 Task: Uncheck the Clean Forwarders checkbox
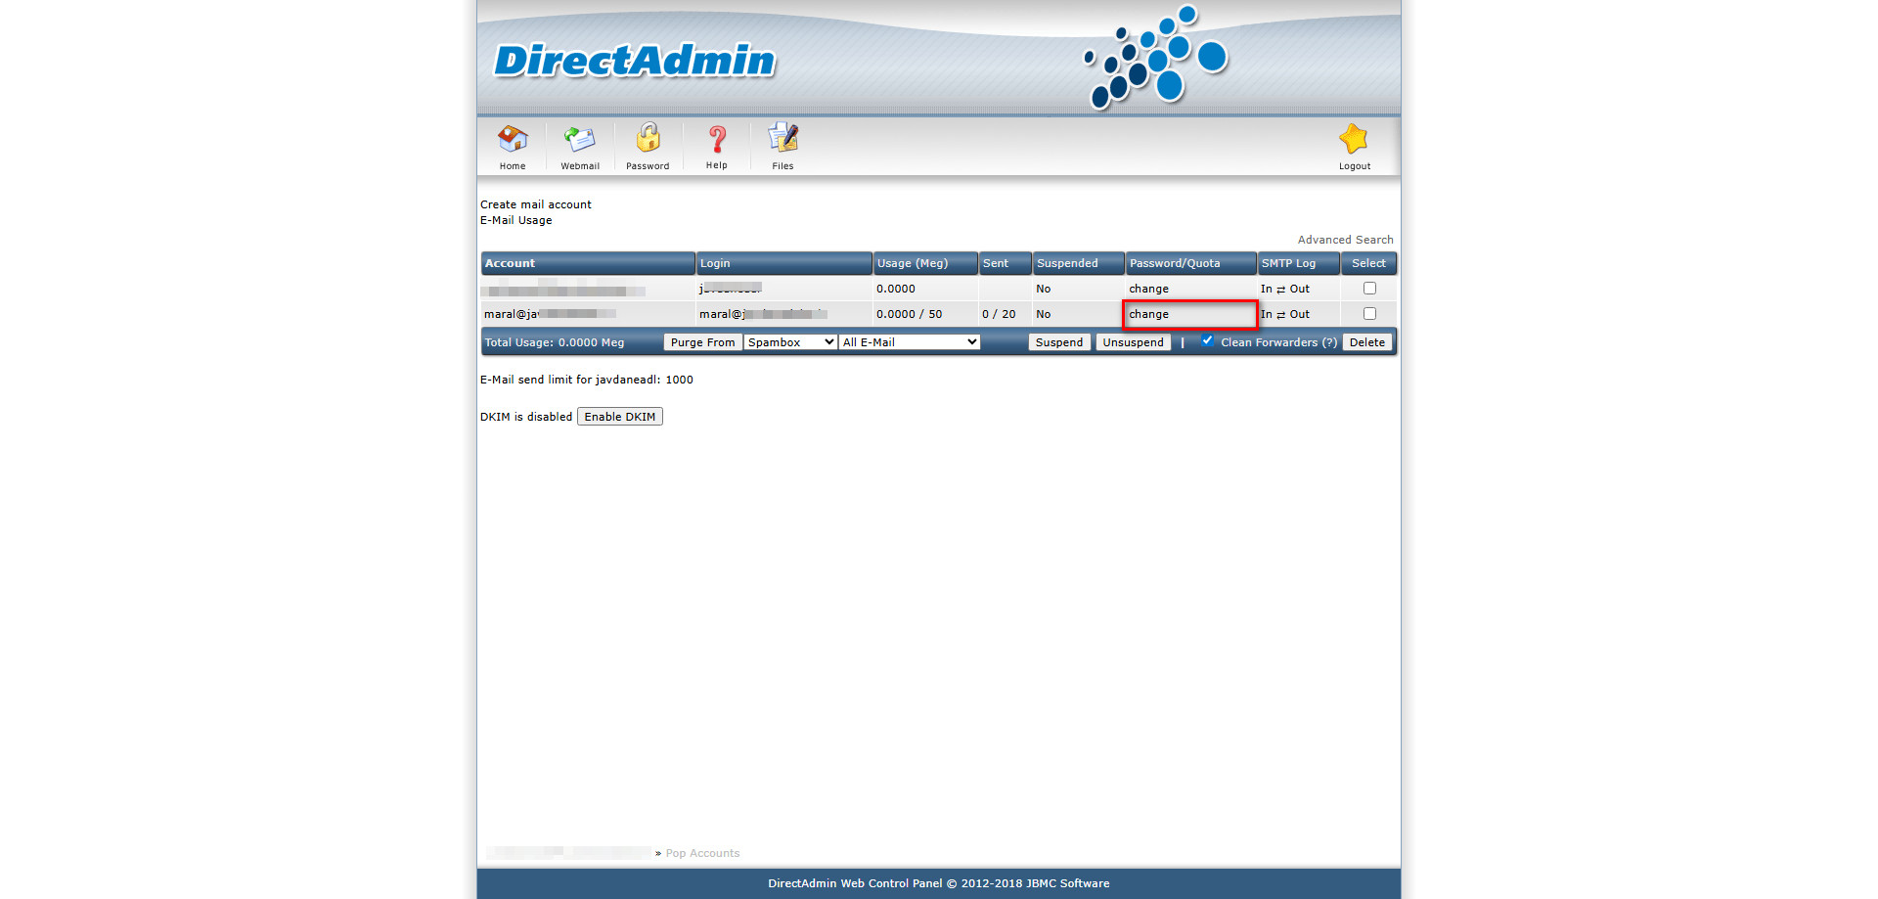[1208, 341]
